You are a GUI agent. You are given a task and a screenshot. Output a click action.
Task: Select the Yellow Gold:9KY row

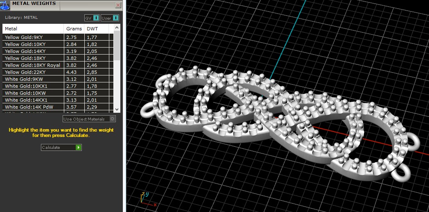click(x=58, y=37)
